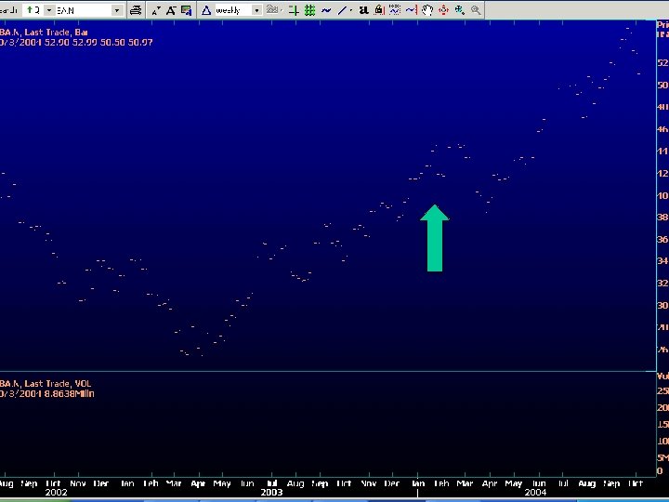The image size is (669, 502).
Task: Click the Mar label before 2004 on time axis
Action: point(465,483)
